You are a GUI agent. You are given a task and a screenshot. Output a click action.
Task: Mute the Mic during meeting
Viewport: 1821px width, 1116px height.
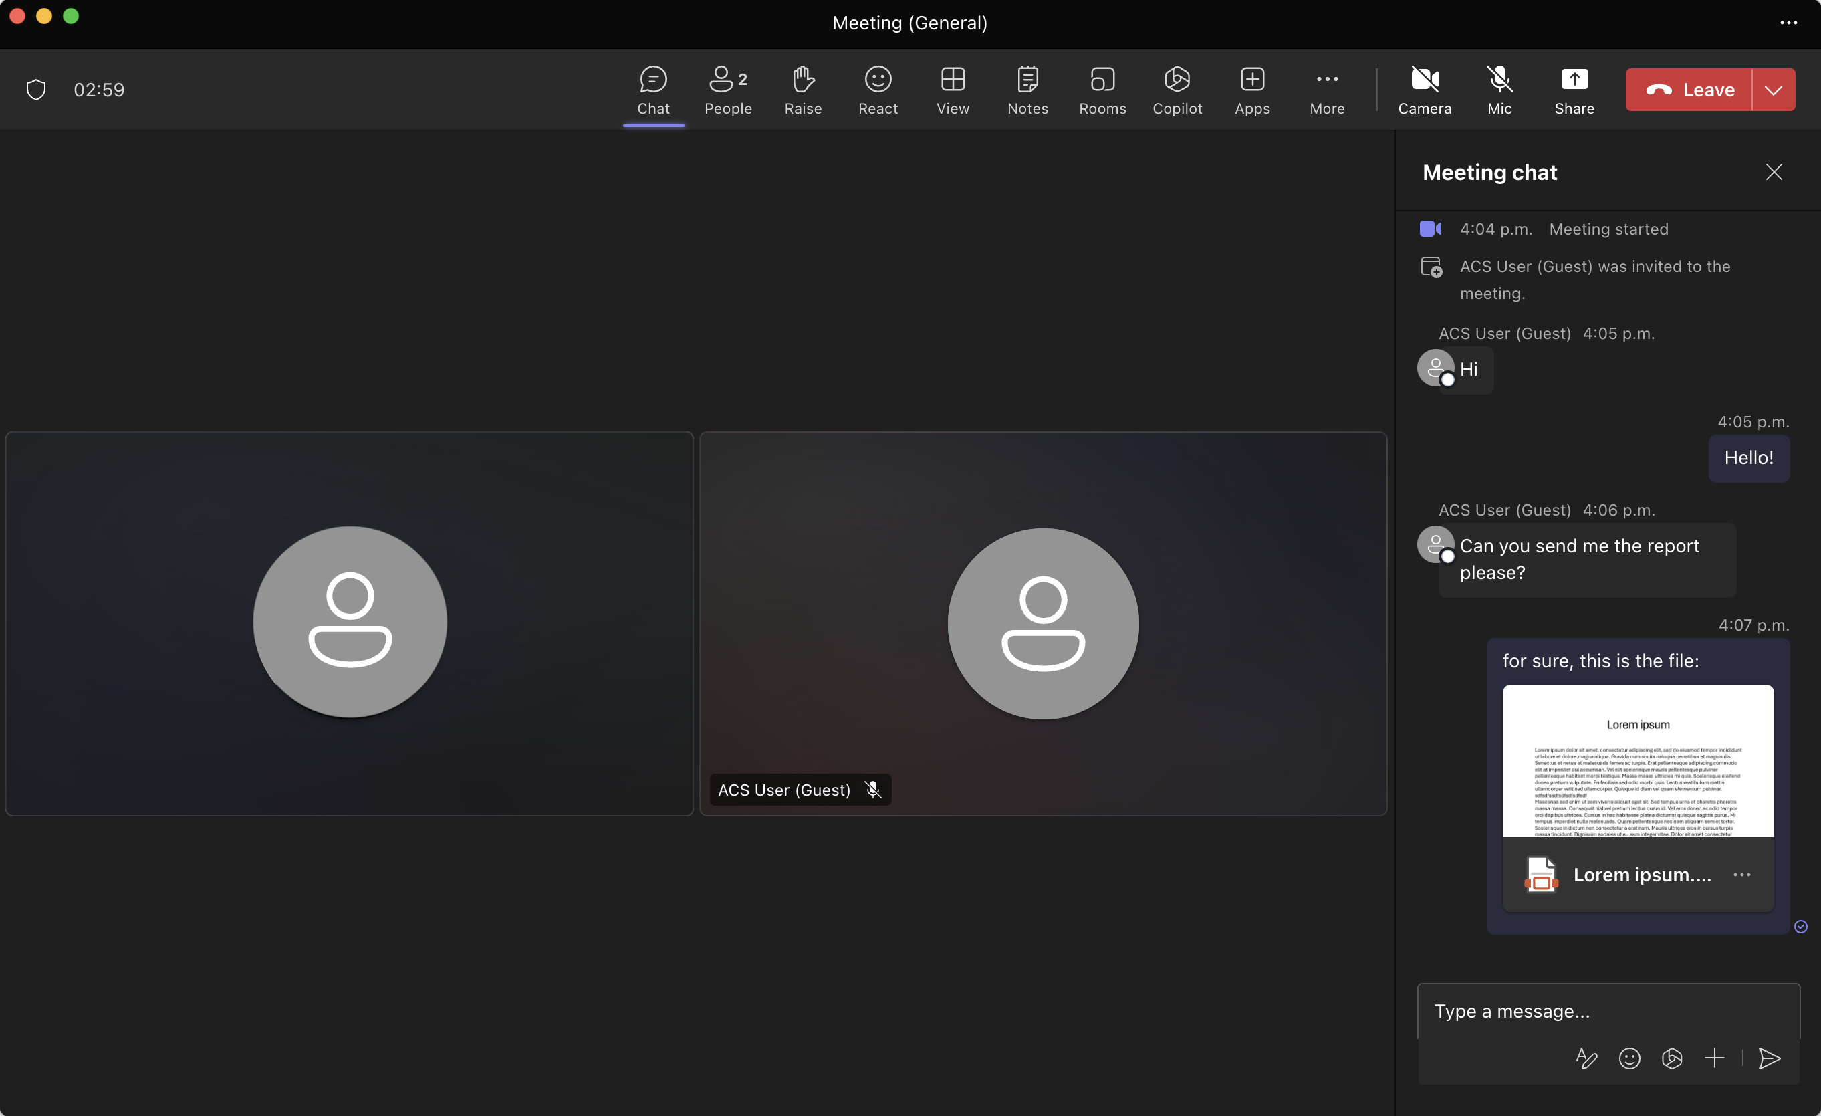pos(1499,88)
